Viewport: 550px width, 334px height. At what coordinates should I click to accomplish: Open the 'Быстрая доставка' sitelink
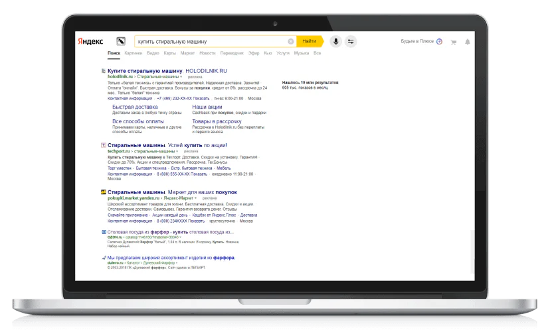click(135, 107)
